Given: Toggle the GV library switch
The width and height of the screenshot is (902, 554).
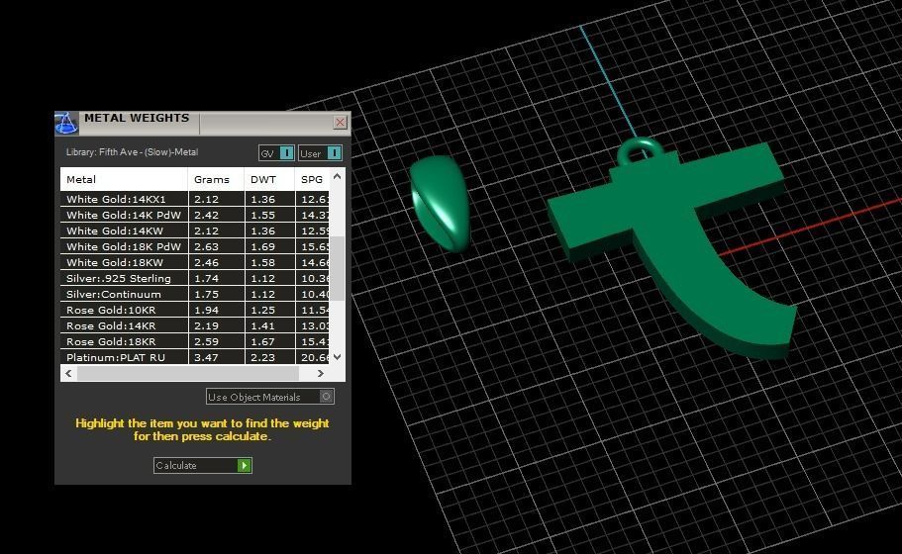Looking at the screenshot, I should [276, 153].
